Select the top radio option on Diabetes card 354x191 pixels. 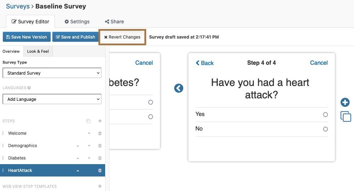(150, 102)
